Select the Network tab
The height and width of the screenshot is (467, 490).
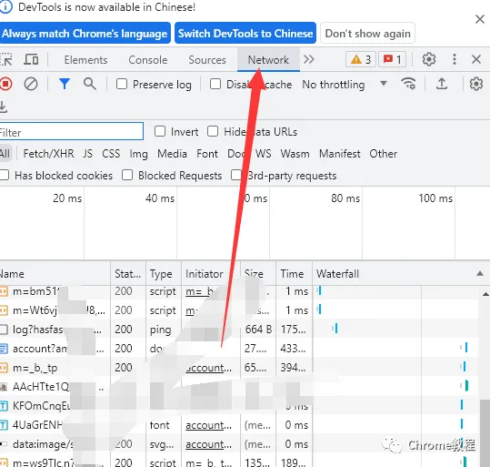pyautogui.click(x=268, y=60)
